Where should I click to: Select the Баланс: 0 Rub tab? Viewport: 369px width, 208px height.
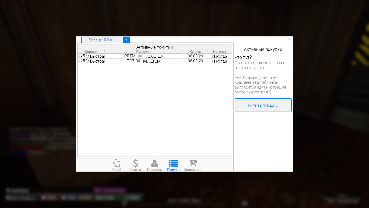tap(101, 40)
